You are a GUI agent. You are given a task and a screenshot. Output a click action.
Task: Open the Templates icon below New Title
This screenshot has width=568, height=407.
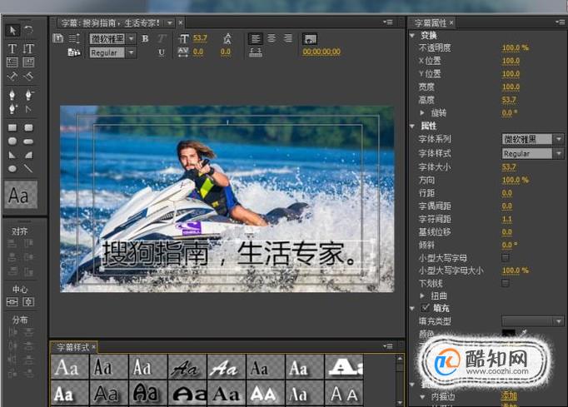[74, 52]
